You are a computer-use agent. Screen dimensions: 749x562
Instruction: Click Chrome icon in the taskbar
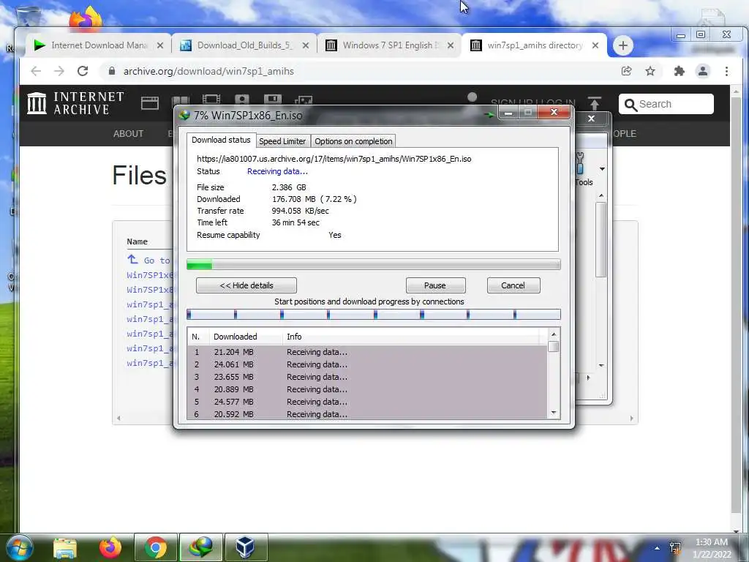pyautogui.click(x=156, y=547)
